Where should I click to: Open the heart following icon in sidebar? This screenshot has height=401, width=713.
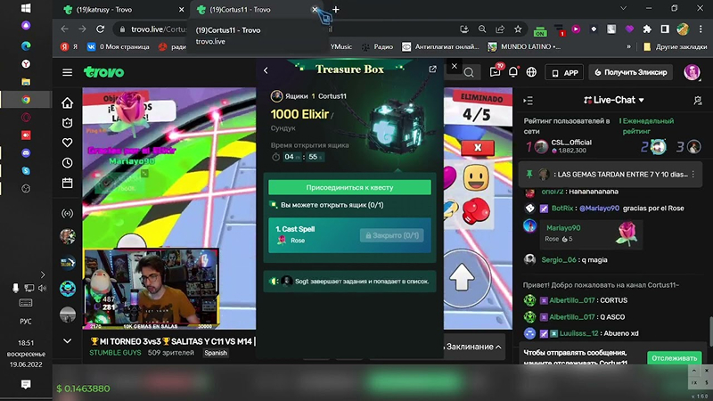click(x=68, y=143)
